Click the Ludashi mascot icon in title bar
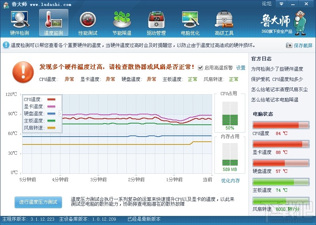Image resolution: width=316 pixels, height=225 pixels. coord(6,4)
